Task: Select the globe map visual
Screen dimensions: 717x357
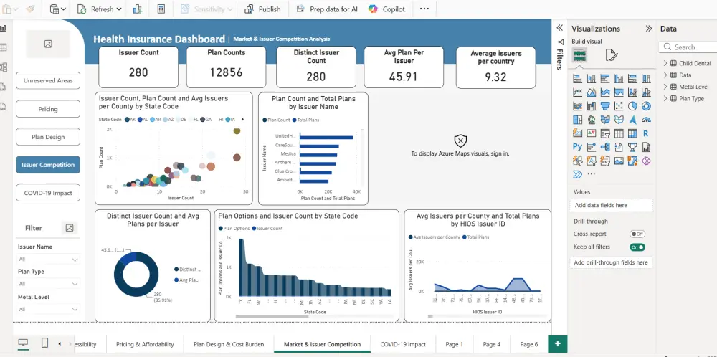Action: (592, 120)
